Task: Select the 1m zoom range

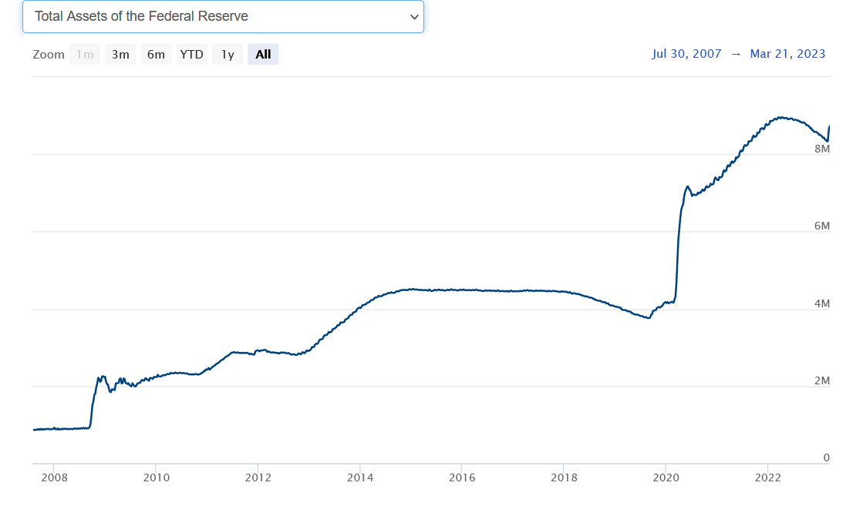Action: coord(85,55)
